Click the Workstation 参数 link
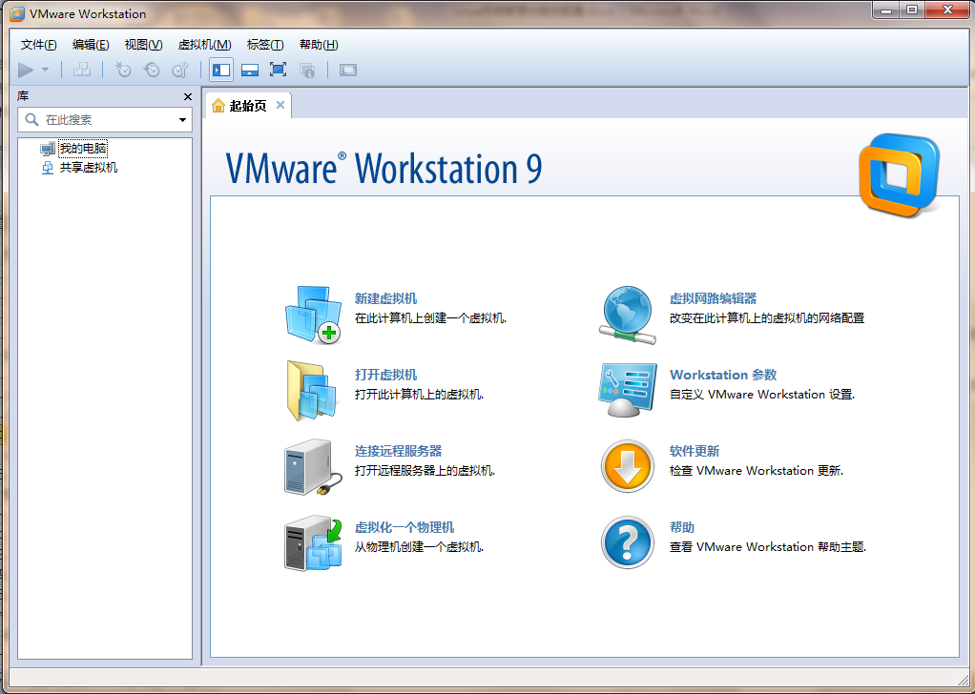This screenshot has height=694, width=975. click(723, 376)
